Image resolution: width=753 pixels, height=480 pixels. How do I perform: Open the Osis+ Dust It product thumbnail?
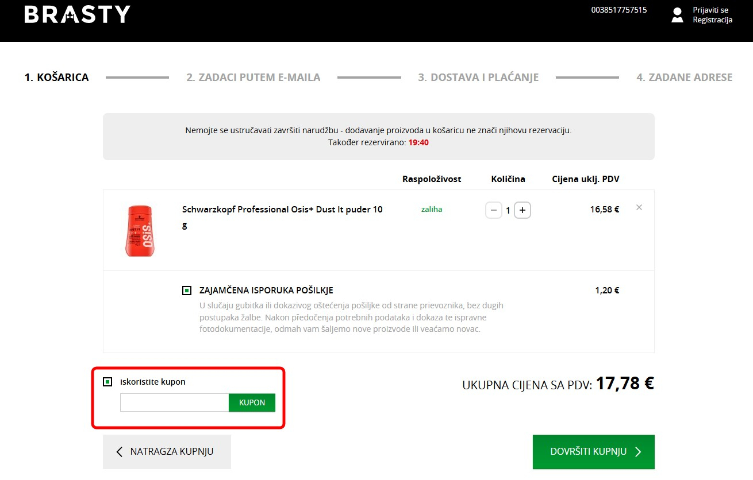[140, 230]
